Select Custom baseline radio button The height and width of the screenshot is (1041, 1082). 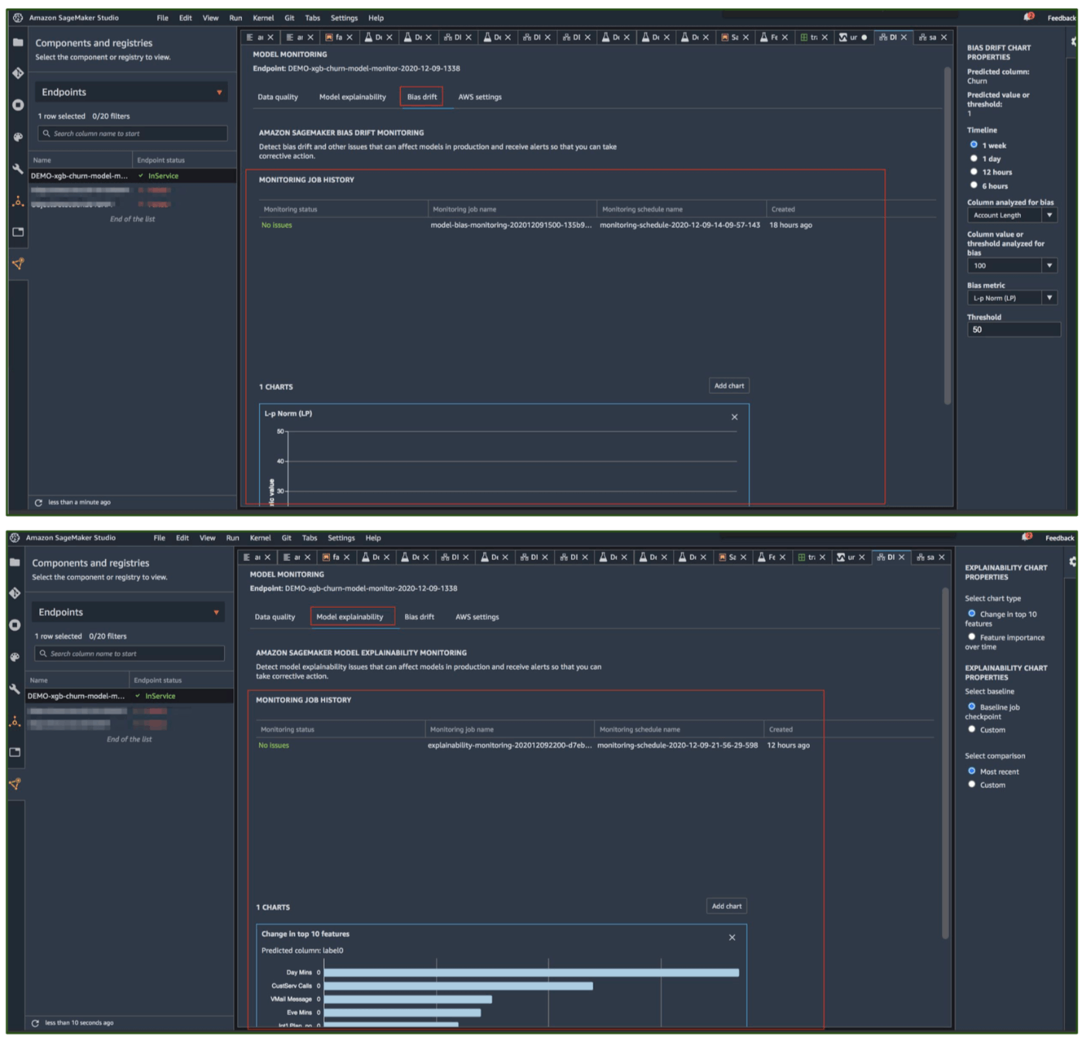tap(971, 729)
